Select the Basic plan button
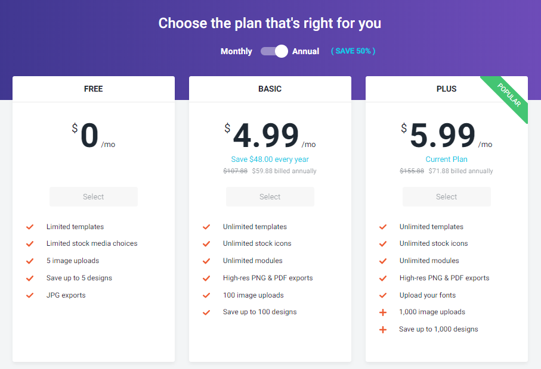The width and height of the screenshot is (541, 369). [x=270, y=197]
